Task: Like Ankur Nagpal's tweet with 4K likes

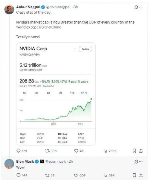Action: coord(76,151)
